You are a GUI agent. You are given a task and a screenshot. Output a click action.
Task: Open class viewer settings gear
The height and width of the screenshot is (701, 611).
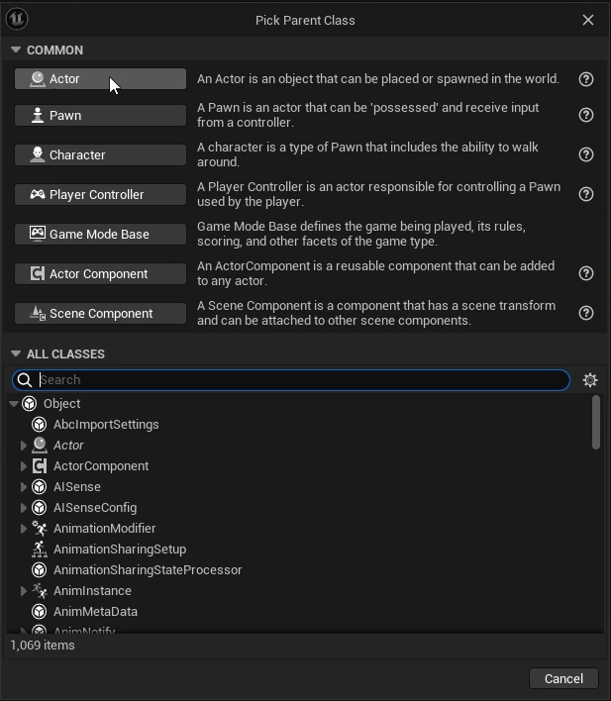click(590, 380)
